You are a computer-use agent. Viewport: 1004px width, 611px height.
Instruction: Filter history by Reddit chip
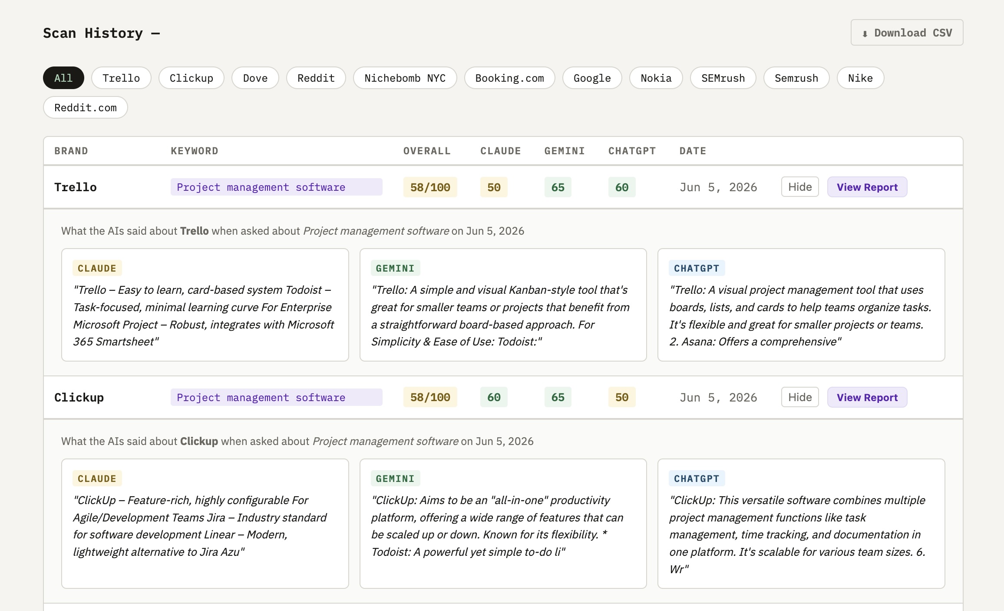point(316,78)
